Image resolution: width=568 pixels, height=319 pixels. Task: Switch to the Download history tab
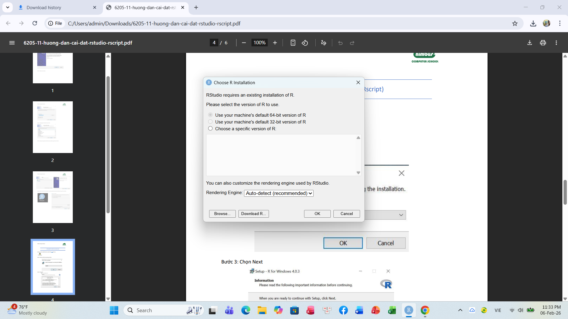point(44,7)
